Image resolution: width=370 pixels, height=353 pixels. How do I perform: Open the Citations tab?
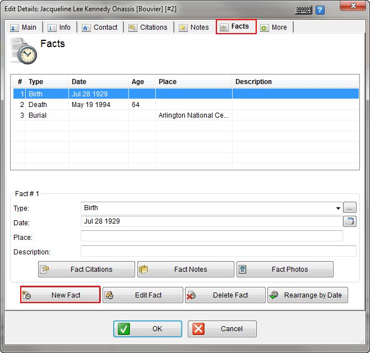[149, 27]
